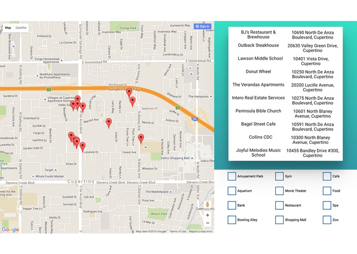
Task: Select Outback Steakhouse in the list
Action: tap(258, 45)
